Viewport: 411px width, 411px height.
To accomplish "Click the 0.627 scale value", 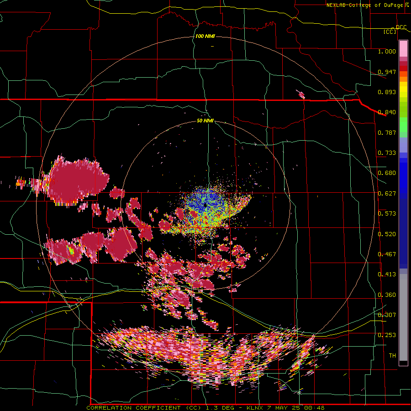I will coord(387,194).
